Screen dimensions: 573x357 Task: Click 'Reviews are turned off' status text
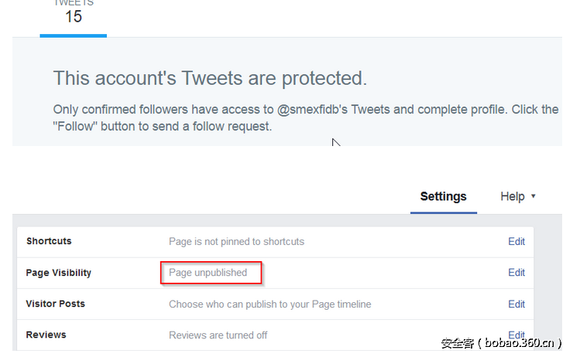218,335
